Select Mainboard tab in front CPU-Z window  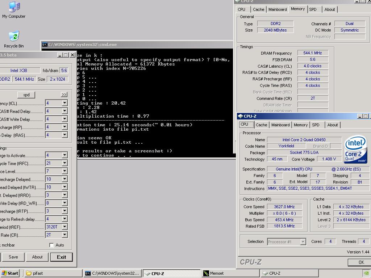pyautogui.click(x=280, y=125)
